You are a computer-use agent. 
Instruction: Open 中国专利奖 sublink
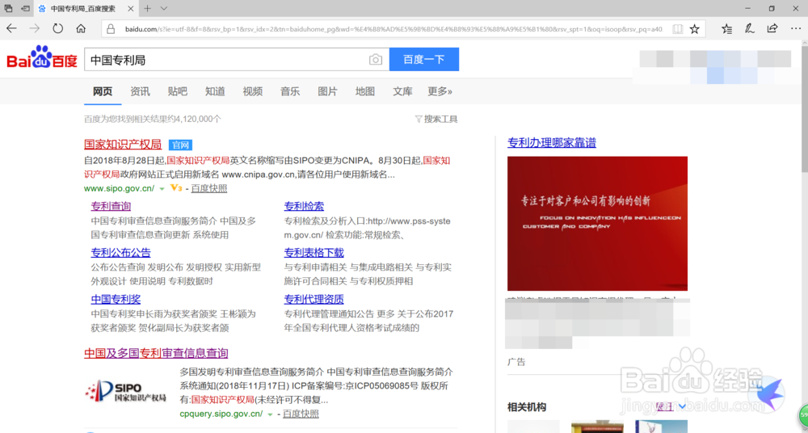pyautogui.click(x=116, y=299)
